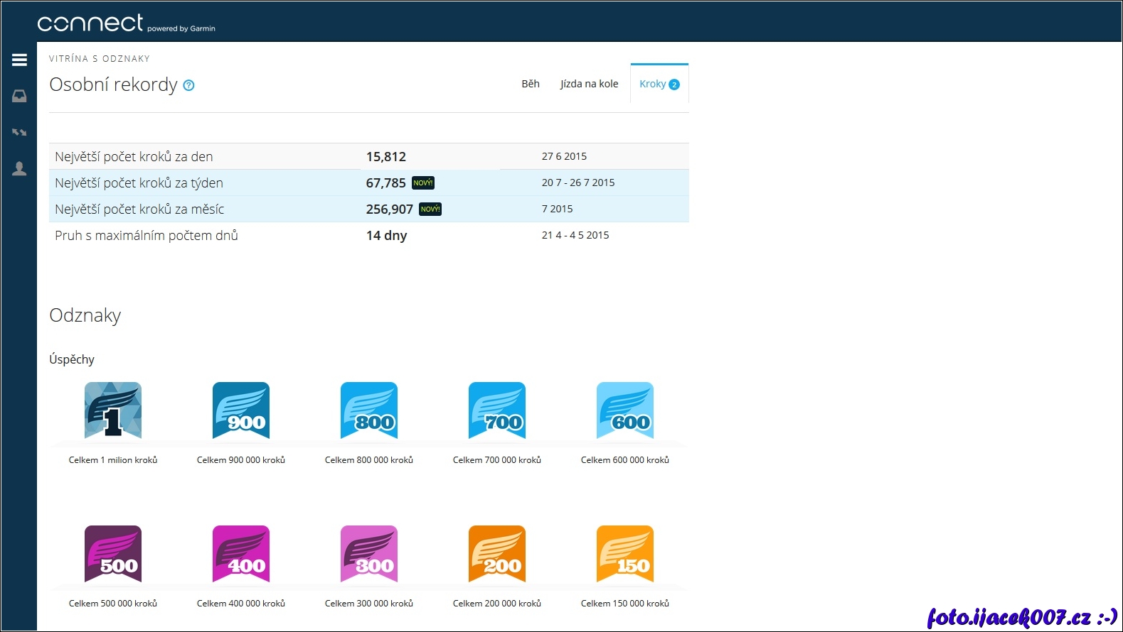Click the 800 000 steps badge
This screenshot has width=1123, height=632.
tap(369, 410)
